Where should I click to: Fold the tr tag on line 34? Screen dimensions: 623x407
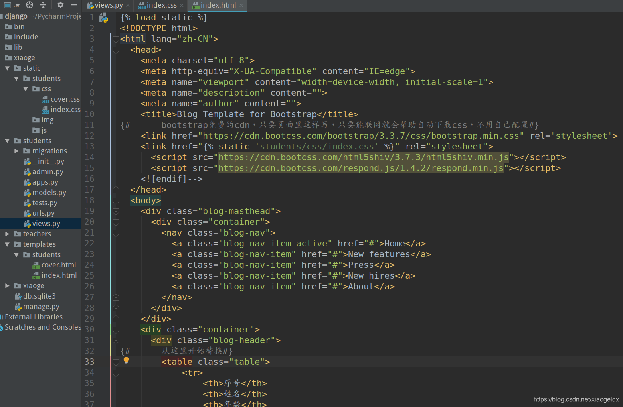coord(116,373)
